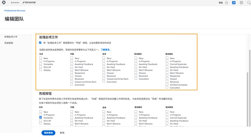Check Closed and Email Sent under 问题, 处理此项工作 section
This screenshot has height=137, width=251.
click(72, 81)
